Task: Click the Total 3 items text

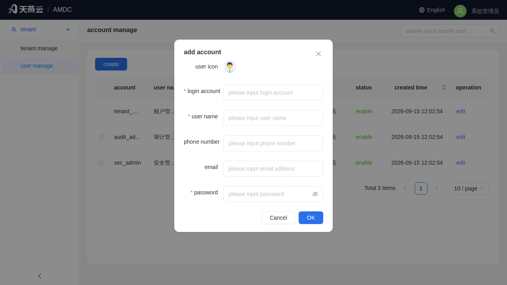Action: pyautogui.click(x=380, y=188)
